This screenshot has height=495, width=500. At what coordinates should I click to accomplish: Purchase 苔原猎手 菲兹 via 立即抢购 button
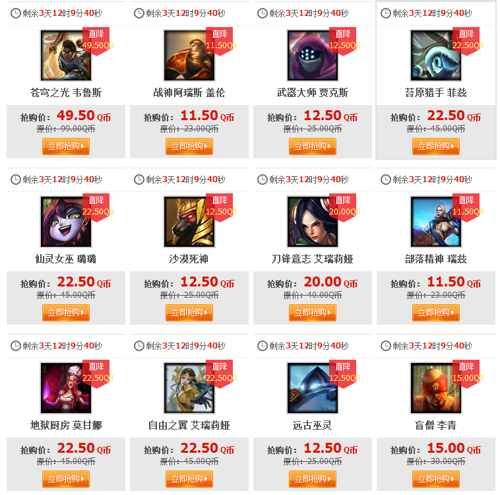(x=436, y=147)
